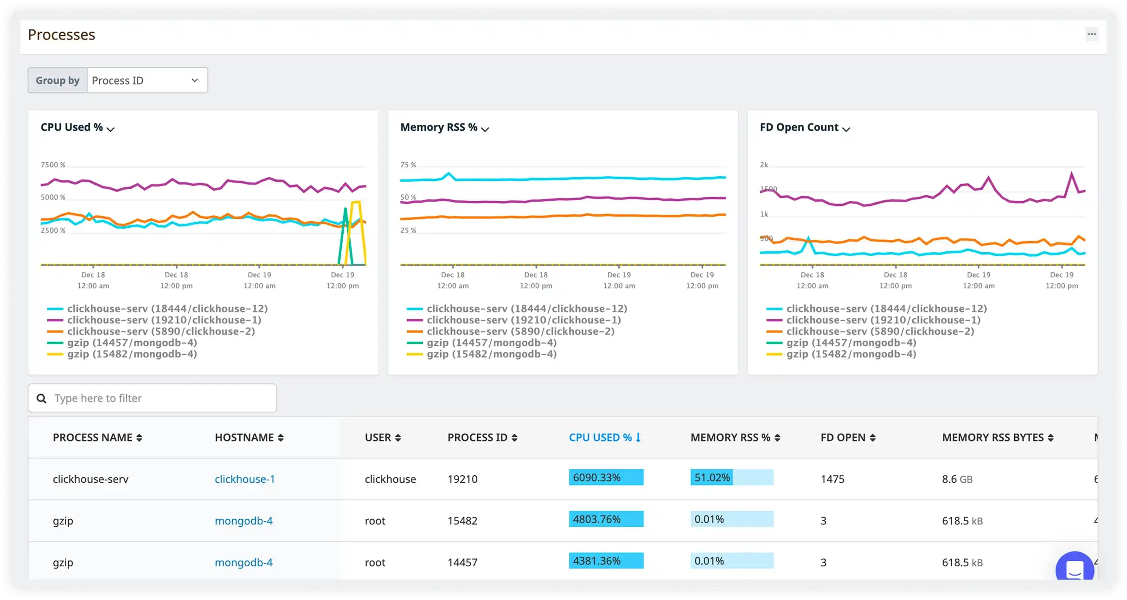Image resolution: width=1127 pixels, height=600 pixels.
Task: Open the Group by Process ID dropdown
Action: (147, 81)
